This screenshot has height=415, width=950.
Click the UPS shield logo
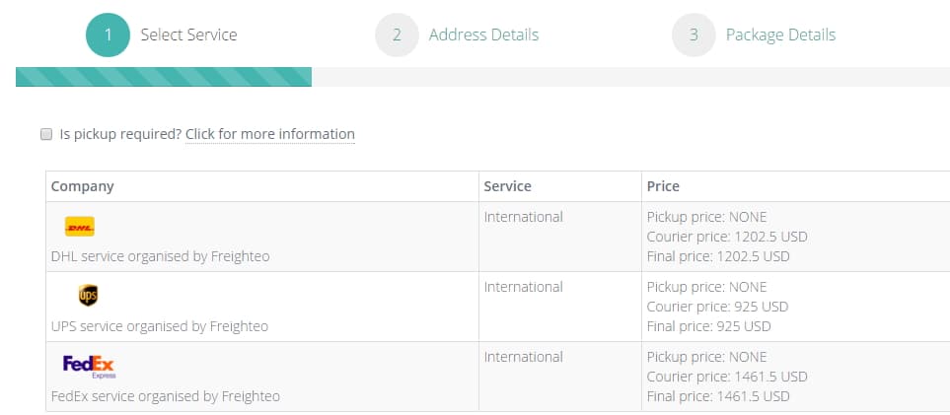89,296
